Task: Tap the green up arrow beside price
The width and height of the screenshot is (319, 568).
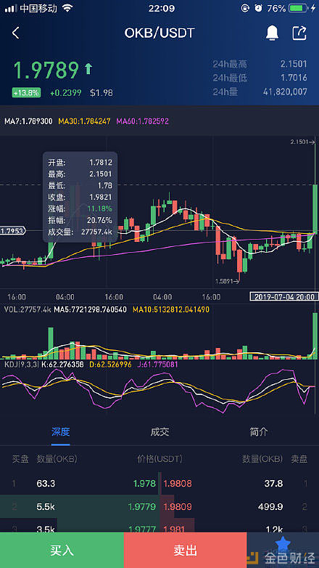Action: (x=88, y=69)
